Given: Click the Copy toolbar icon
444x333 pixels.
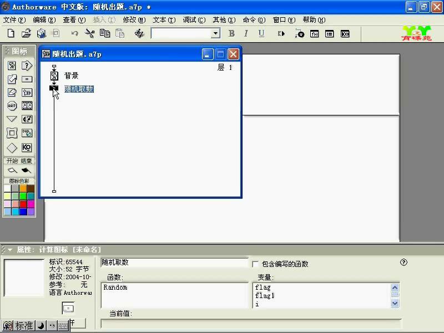Looking at the screenshot, I should 105,33.
